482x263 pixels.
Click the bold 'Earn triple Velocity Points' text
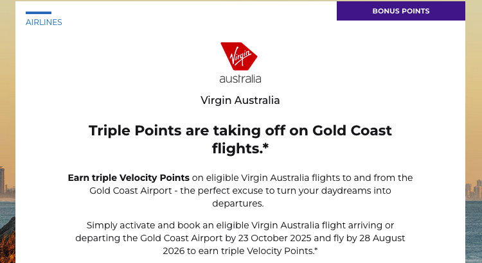pyautogui.click(x=129, y=178)
